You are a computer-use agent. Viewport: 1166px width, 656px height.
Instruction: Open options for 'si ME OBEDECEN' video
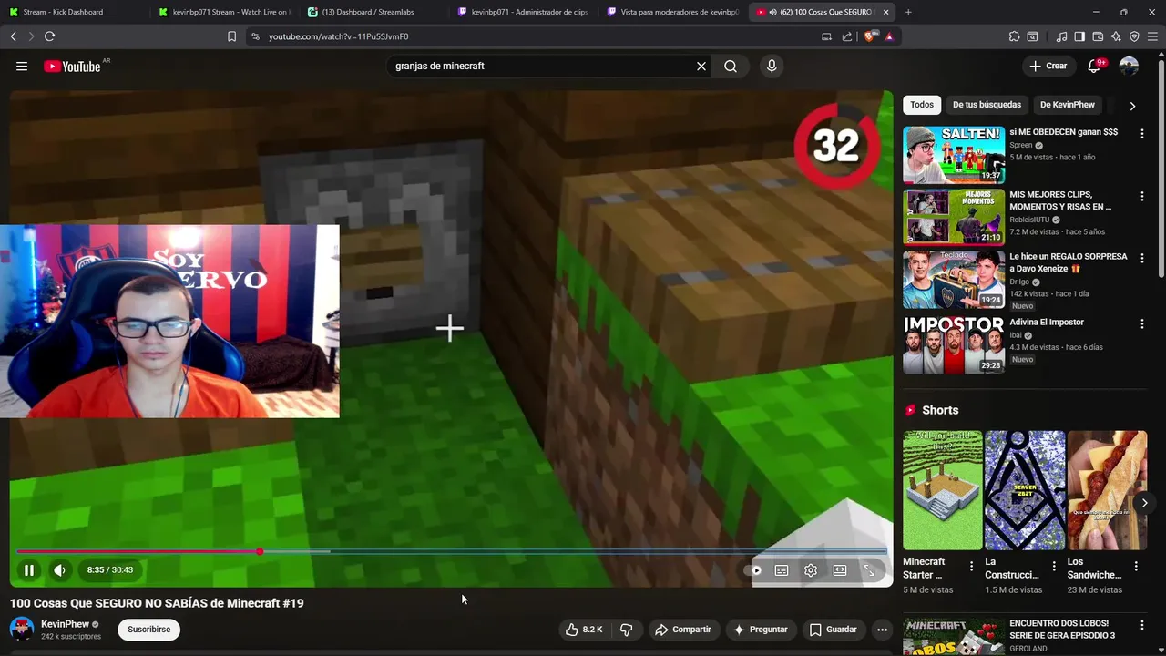click(1142, 133)
